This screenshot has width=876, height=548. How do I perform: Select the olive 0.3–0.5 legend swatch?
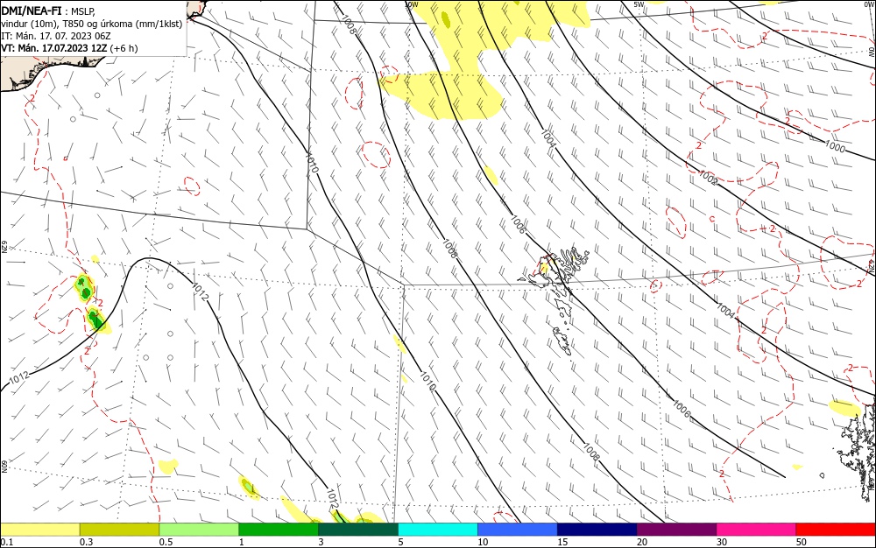[119, 530]
